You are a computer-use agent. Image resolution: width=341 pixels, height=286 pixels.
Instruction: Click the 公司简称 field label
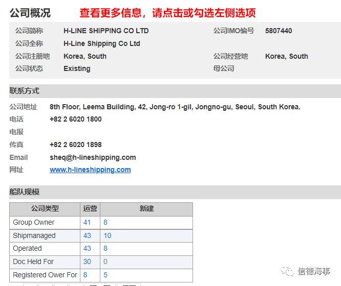pos(29,31)
